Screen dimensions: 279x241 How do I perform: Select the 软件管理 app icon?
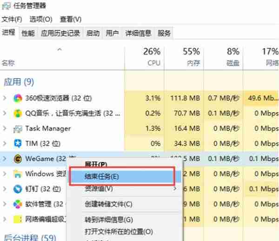(18, 204)
